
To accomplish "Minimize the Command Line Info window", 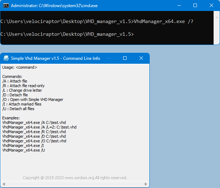I will (108, 58).
